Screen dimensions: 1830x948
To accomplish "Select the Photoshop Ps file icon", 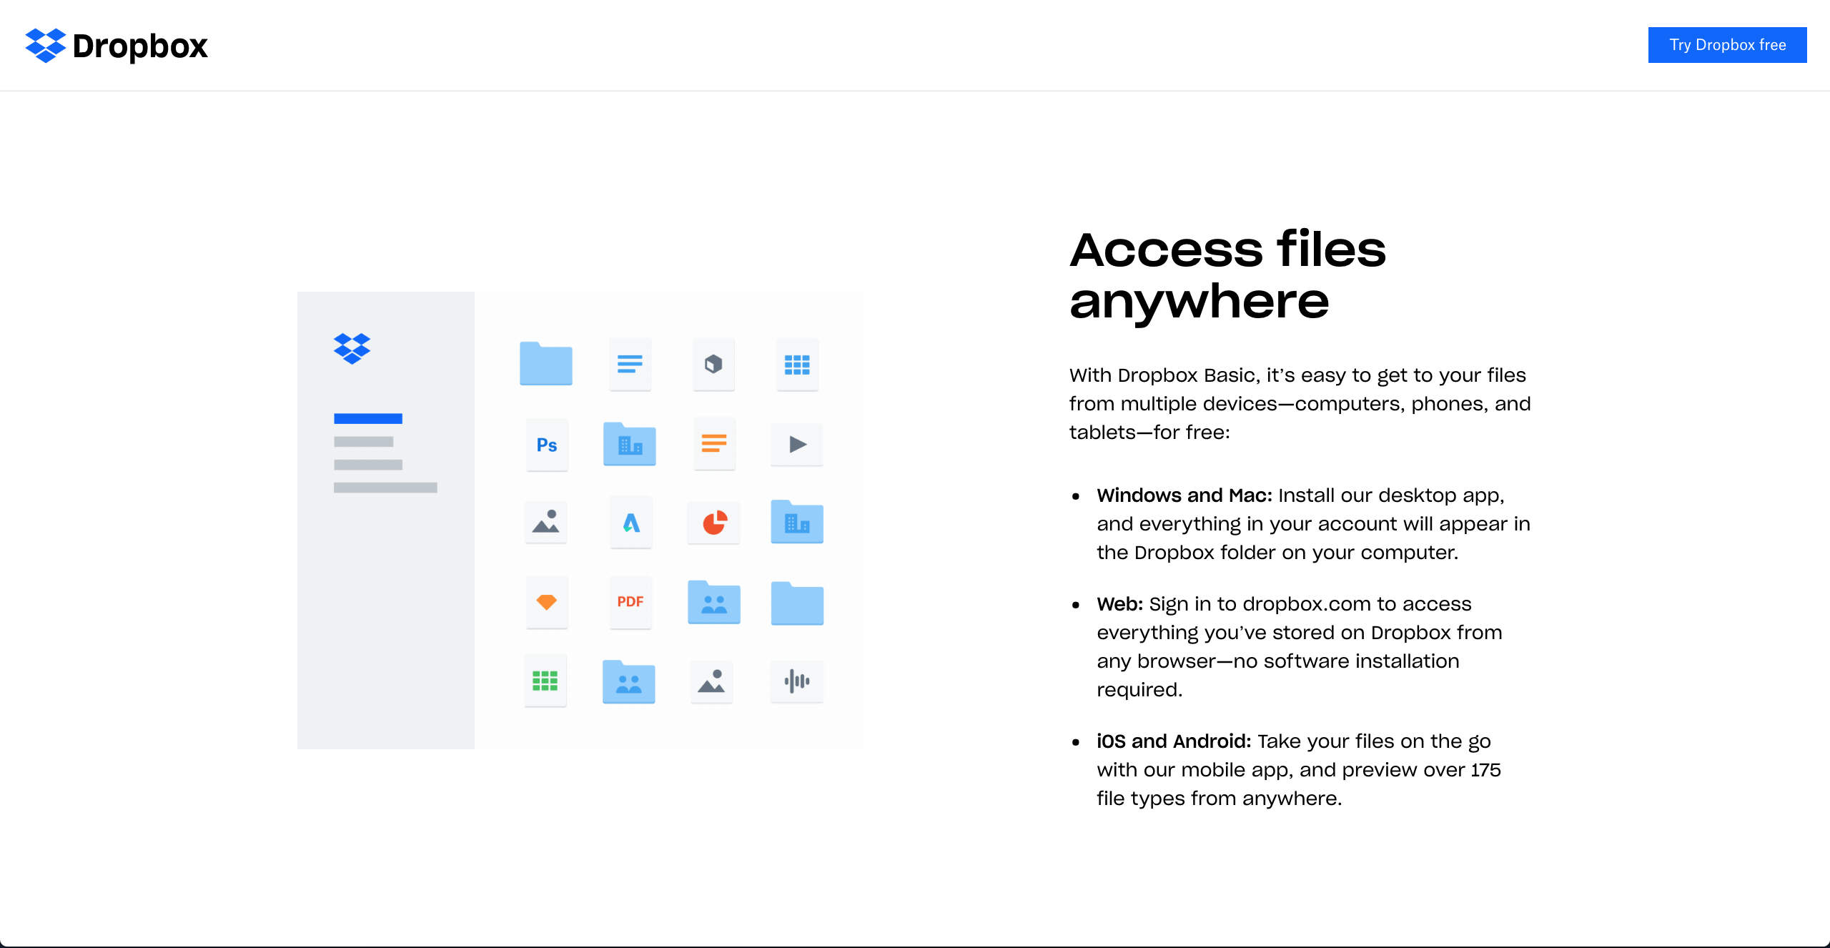I will 546,445.
